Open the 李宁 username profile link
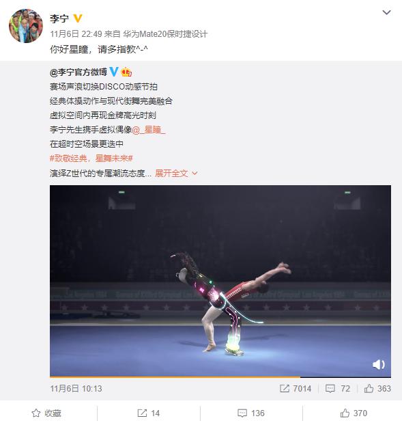The width and height of the screenshot is (402, 423). pos(59,18)
